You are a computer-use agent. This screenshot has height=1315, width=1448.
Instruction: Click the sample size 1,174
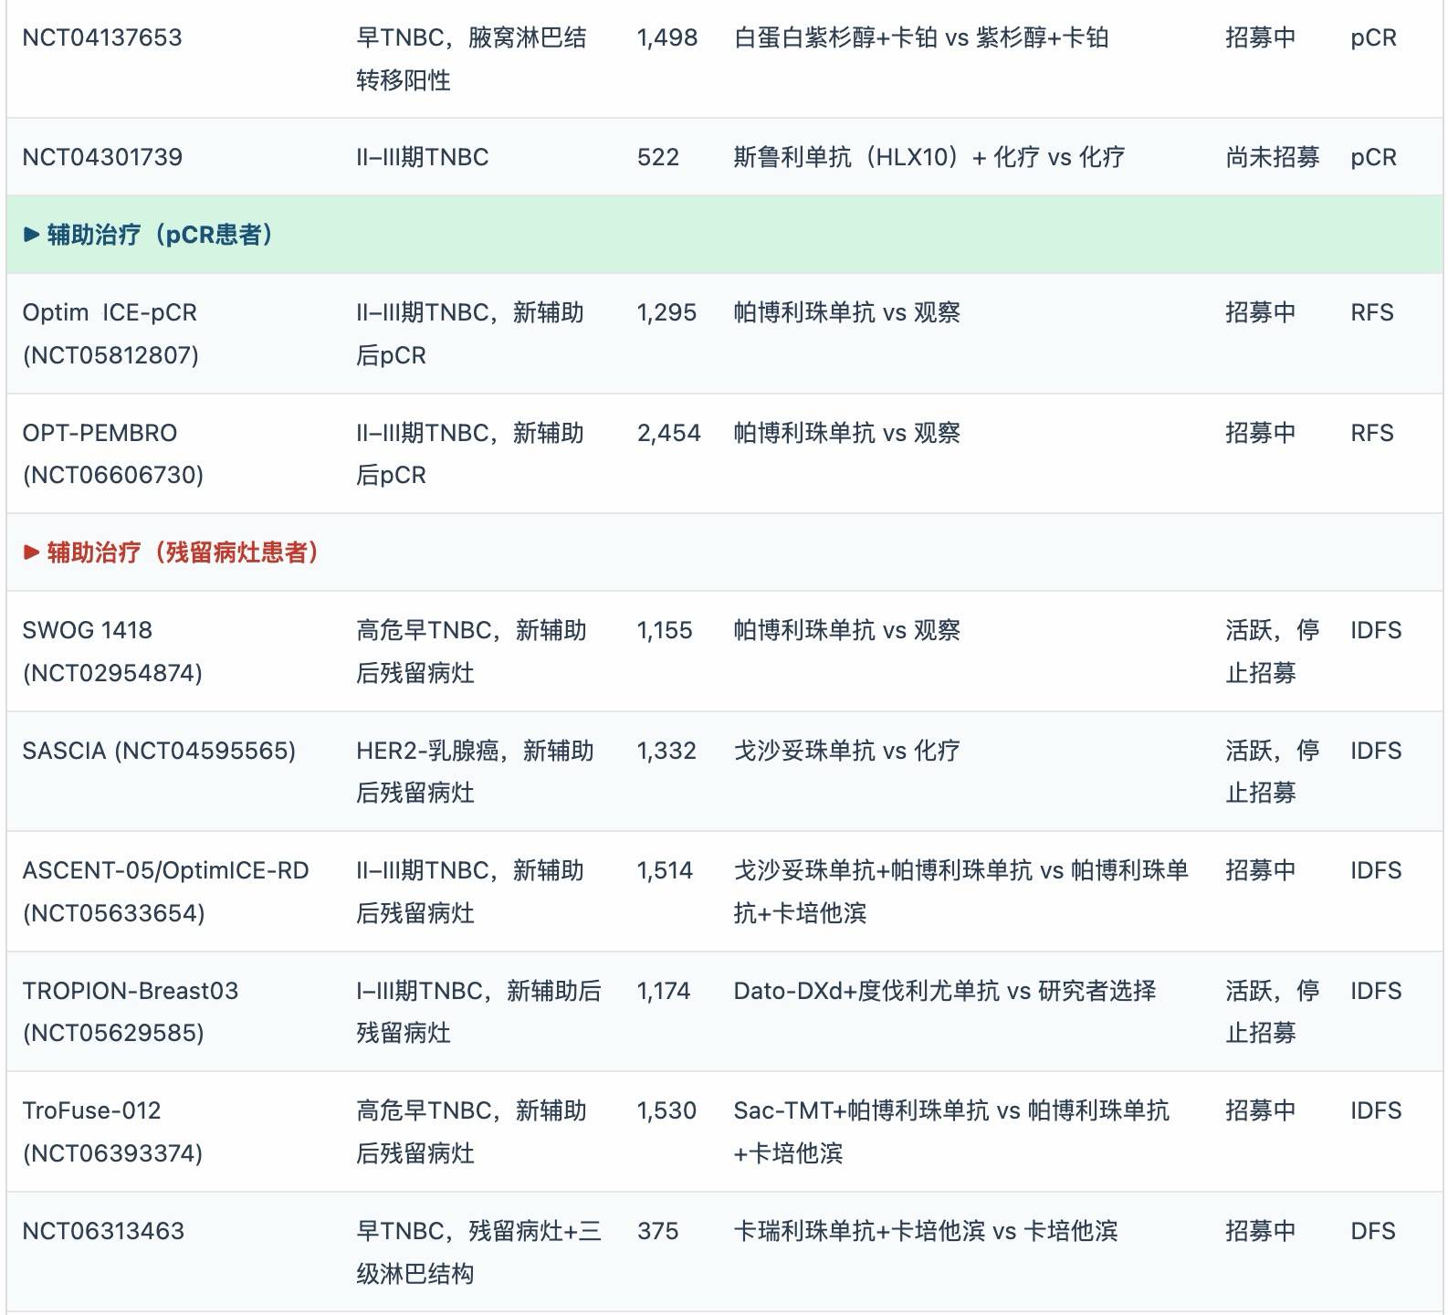tap(664, 991)
